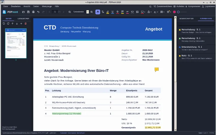Pick the pink annotation color swatch
This screenshot has width=216, height=135.
[x=174, y=12]
